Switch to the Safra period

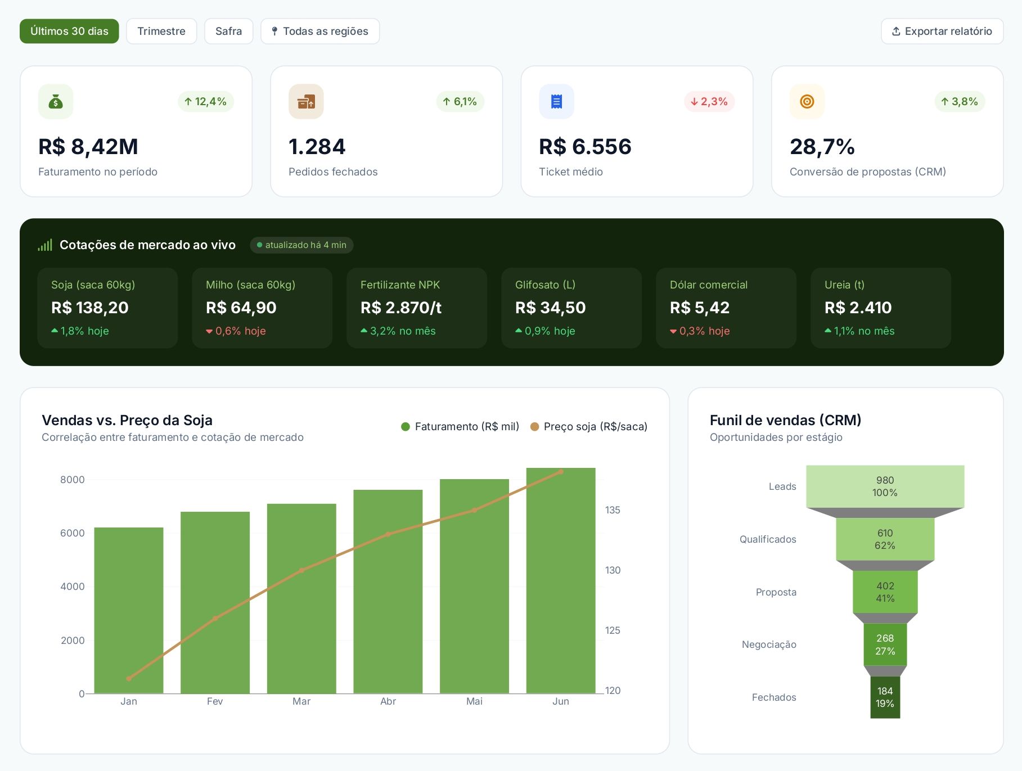coord(228,31)
